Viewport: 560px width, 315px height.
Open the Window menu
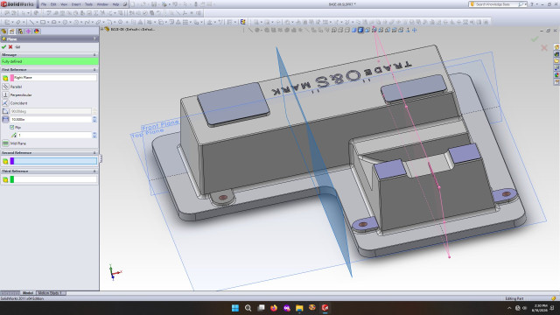pos(102,4)
